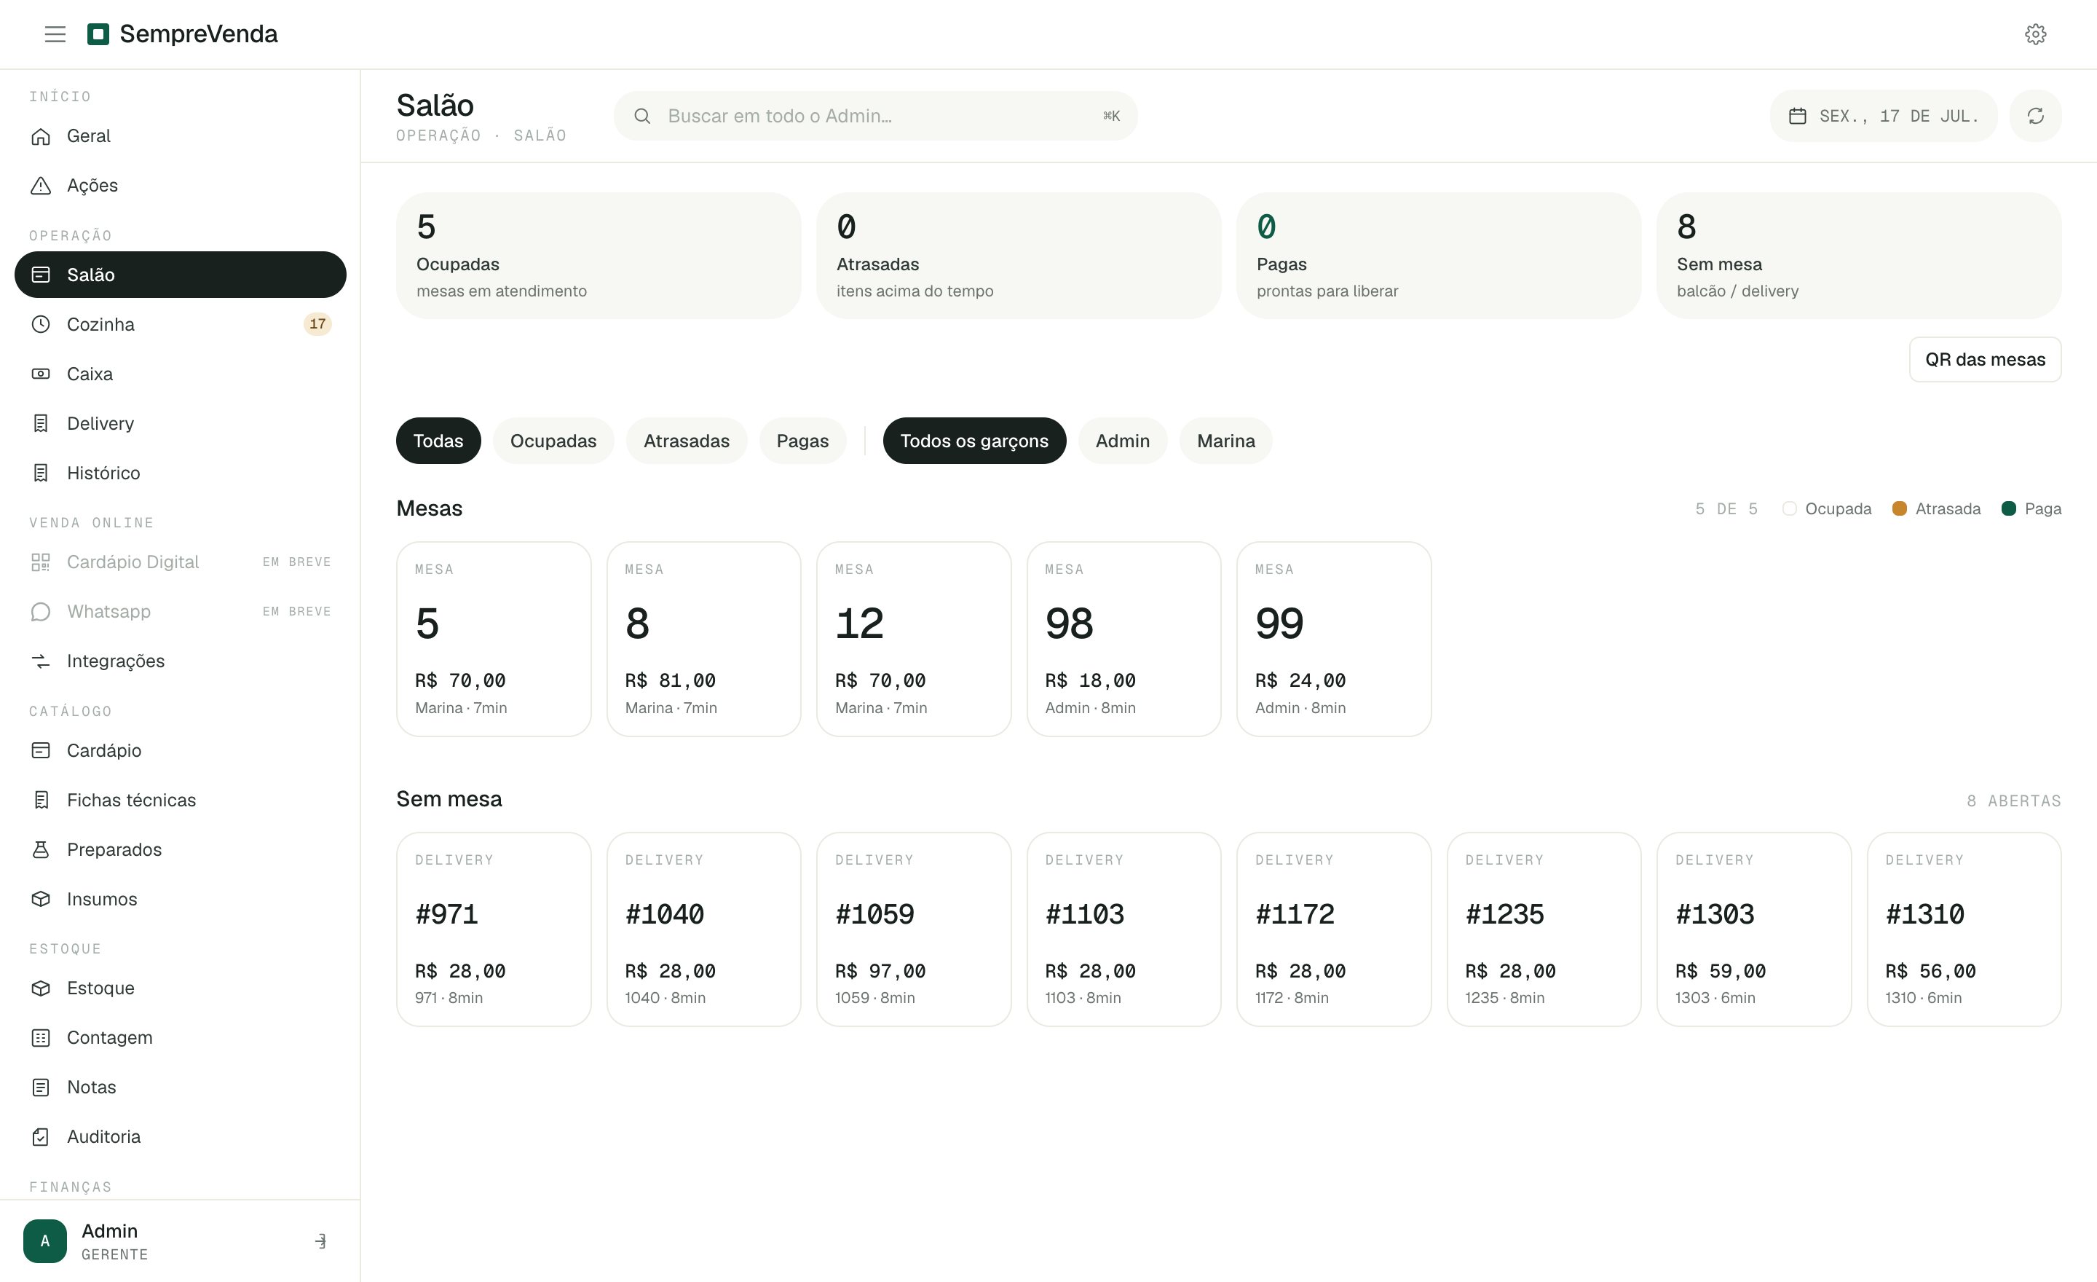The width and height of the screenshot is (2097, 1282).
Task: Click the Fichas técnicas icon
Action: click(41, 799)
